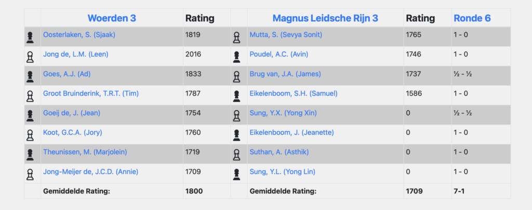Open the Woerden 3 team link
This screenshot has width=532, height=210.
pyautogui.click(x=112, y=18)
